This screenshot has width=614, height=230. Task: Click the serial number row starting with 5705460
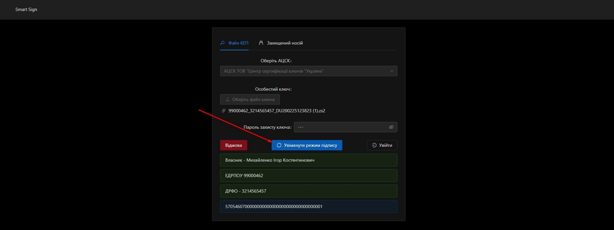tap(308, 206)
